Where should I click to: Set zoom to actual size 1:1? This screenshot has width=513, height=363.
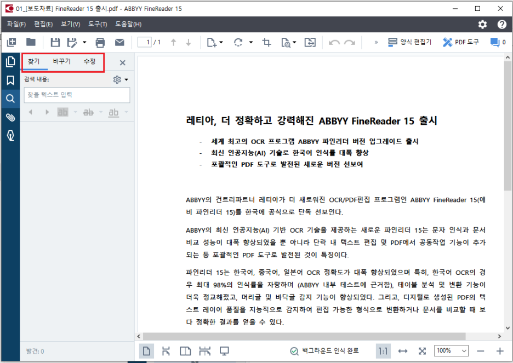[x=383, y=352]
